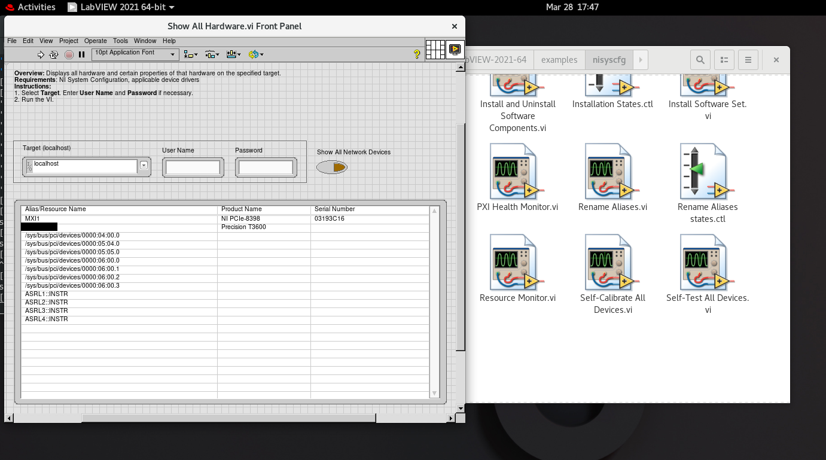Click the Run arrow button
Viewport: 826px width, 460px height.
pos(41,54)
